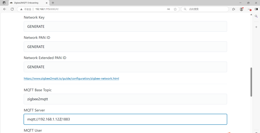The image size is (260, 133).
Task: Open the tab actions menu icon
Action: tap(4, 3)
